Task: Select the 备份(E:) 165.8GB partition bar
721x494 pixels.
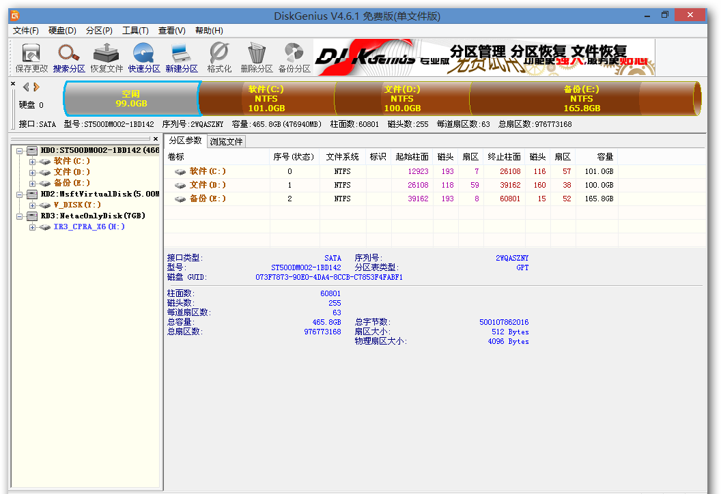Action: (584, 98)
